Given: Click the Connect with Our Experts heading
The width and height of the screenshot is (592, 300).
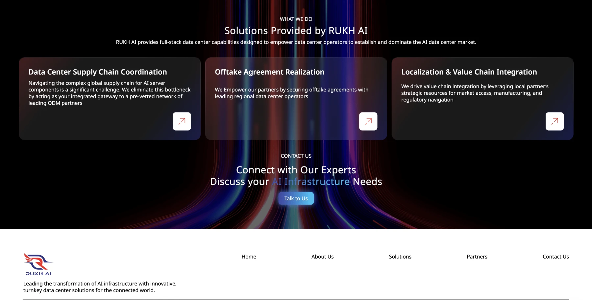Looking at the screenshot, I should point(296,170).
